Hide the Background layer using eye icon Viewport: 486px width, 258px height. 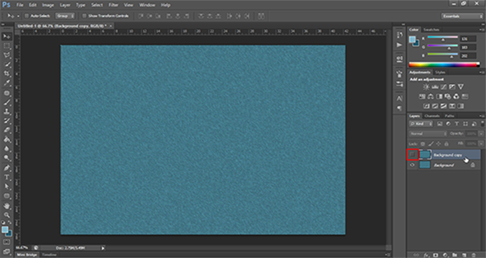413,165
